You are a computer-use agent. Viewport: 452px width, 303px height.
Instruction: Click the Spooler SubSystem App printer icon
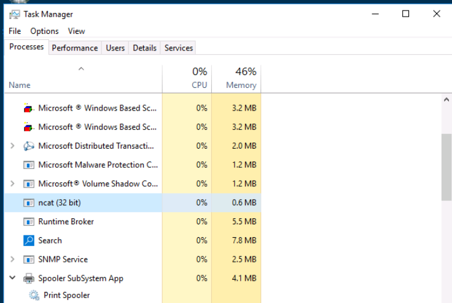(x=28, y=278)
